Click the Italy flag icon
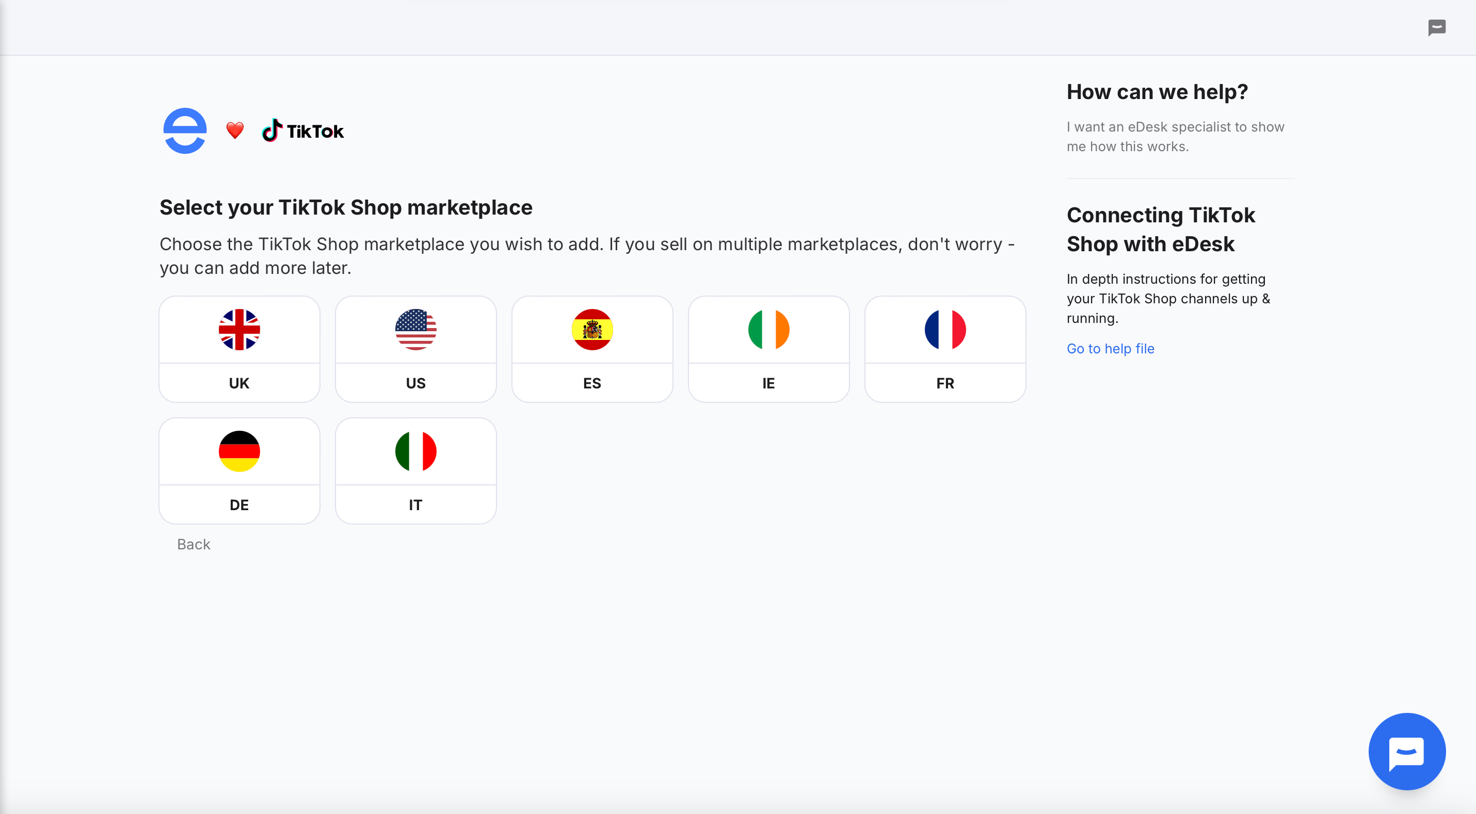 pyautogui.click(x=415, y=451)
